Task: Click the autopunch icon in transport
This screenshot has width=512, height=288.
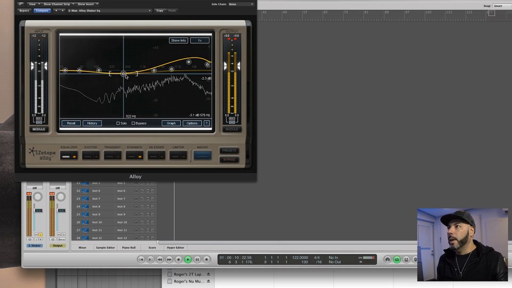Action: click(x=406, y=259)
